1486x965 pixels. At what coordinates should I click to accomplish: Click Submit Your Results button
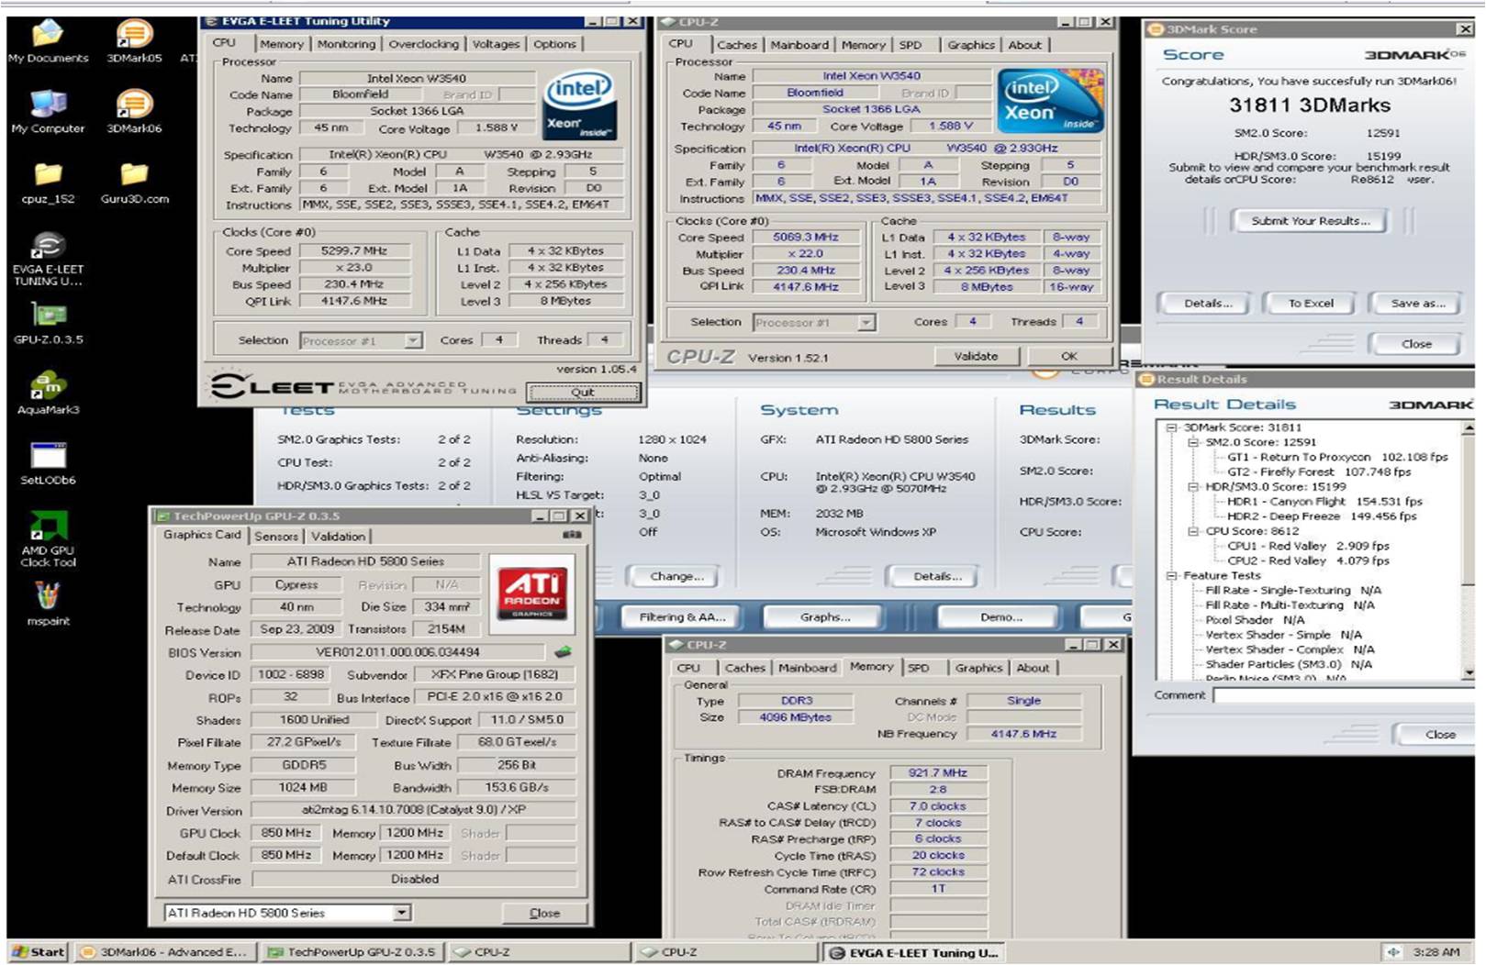tap(1311, 221)
